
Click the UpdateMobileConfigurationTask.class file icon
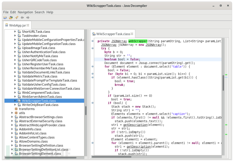click(19, 44)
